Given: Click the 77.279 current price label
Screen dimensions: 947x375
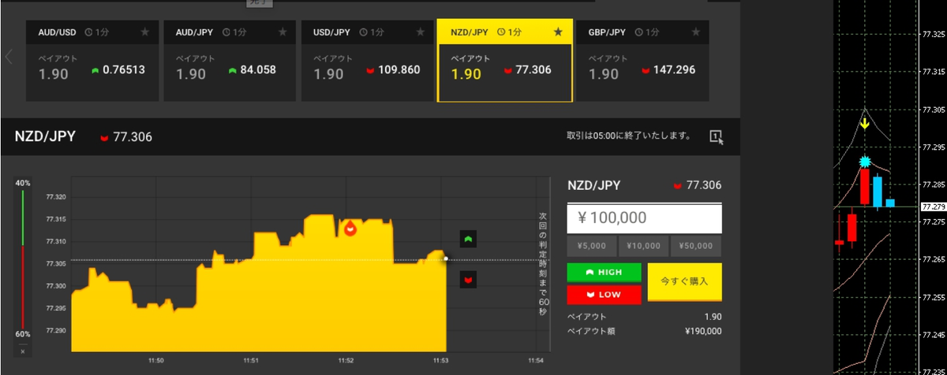Looking at the screenshot, I should pos(934,206).
